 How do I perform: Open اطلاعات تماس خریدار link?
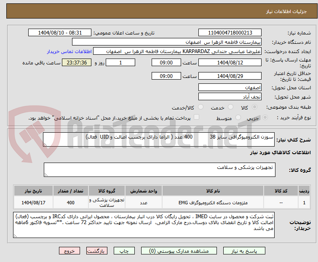point(69,51)
